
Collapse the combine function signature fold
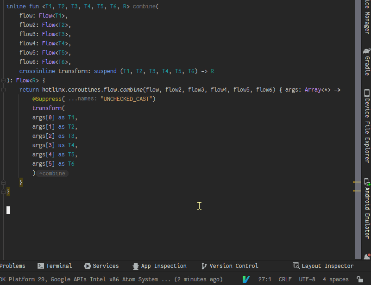[3, 81]
